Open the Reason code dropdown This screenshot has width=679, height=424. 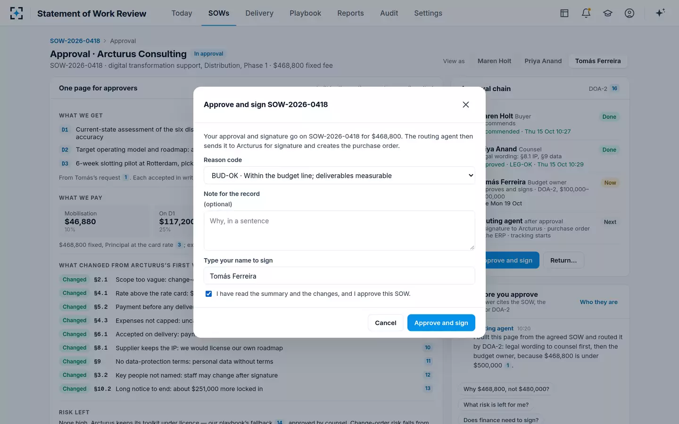coord(339,175)
